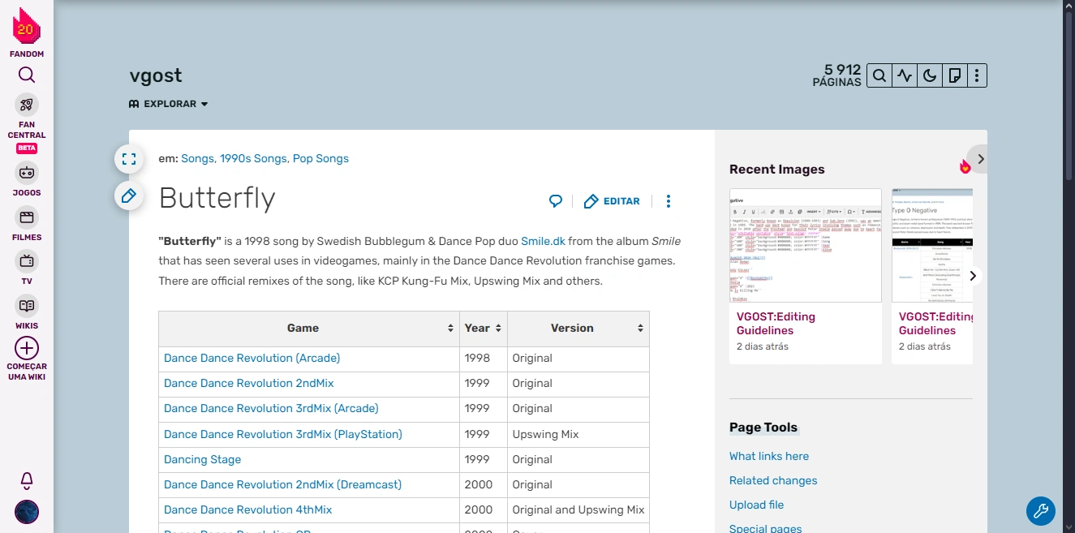Open Upload file tool

756,505
